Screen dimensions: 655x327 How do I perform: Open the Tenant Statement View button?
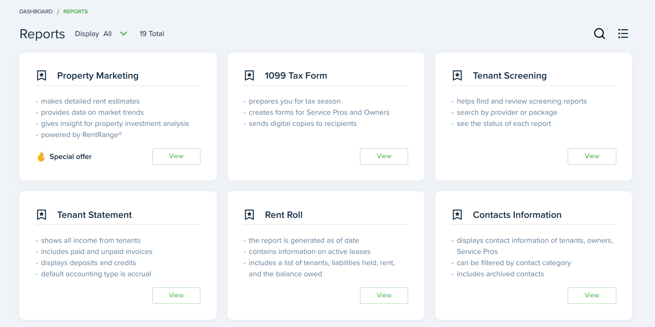176,296
